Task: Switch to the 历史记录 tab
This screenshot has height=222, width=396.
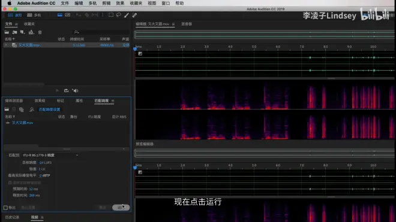Action: pyautogui.click(x=12, y=217)
